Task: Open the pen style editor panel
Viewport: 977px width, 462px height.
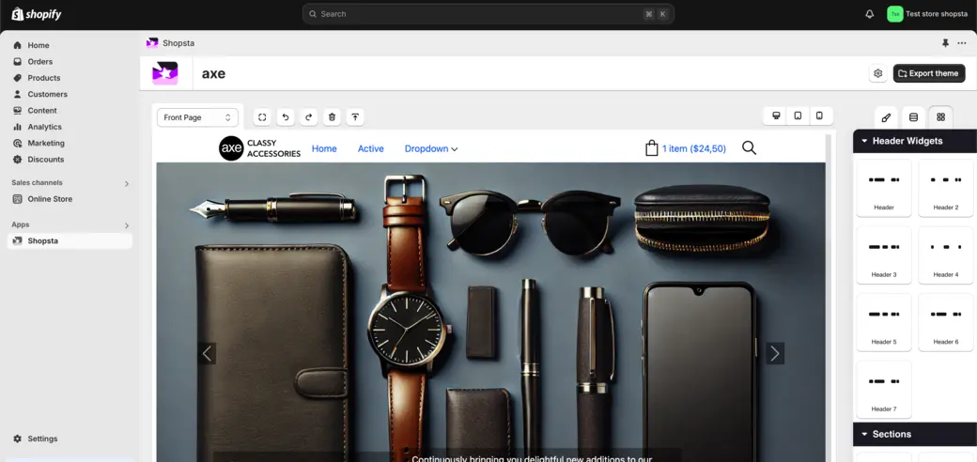Action: 886,117
